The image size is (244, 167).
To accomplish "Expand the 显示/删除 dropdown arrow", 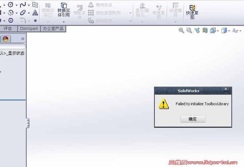I will pyautogui.click(x=143, y=22).
